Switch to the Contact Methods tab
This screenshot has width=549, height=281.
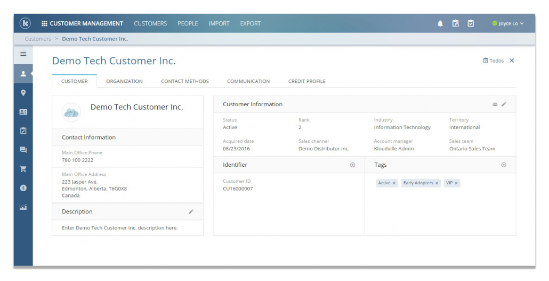pos(185,81)
